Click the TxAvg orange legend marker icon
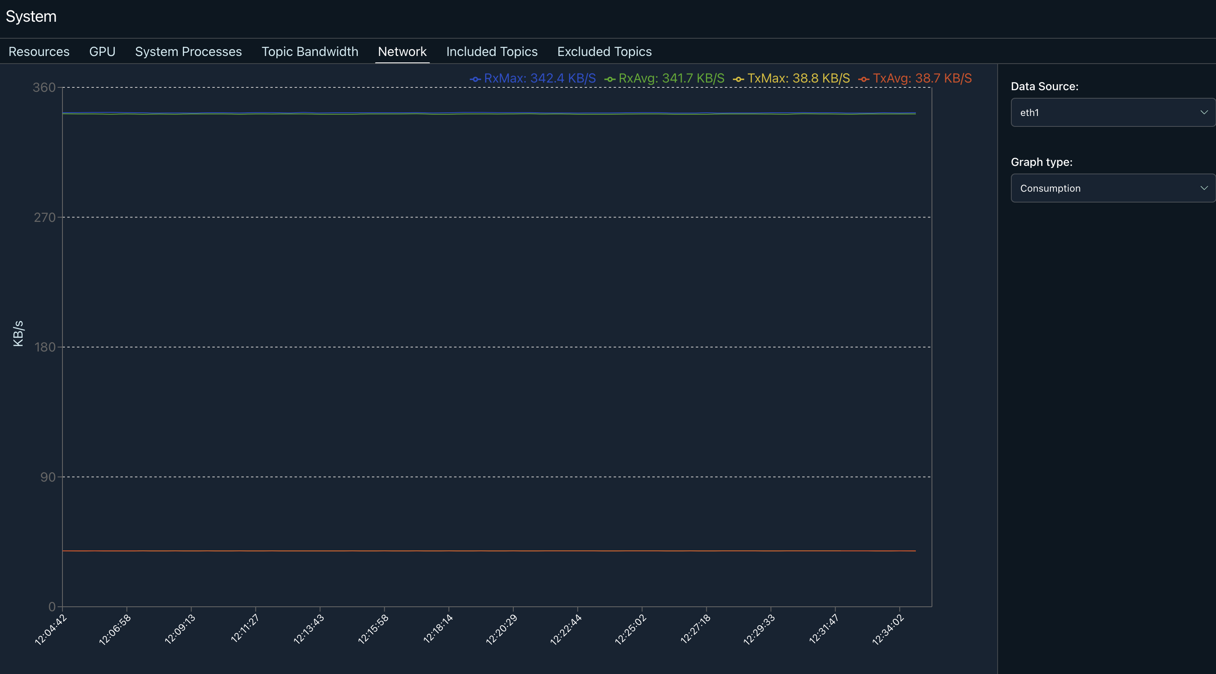 point(863,79)
